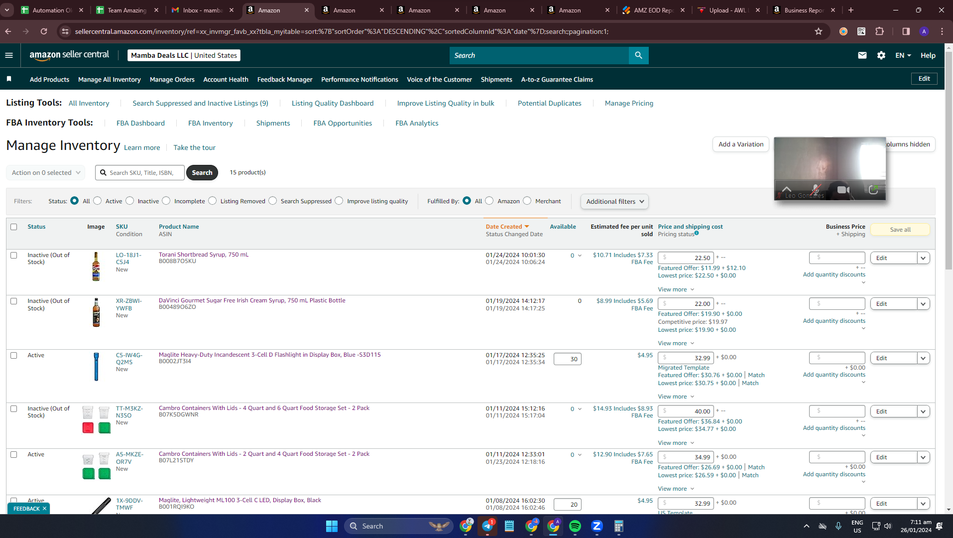Select the Active status filter radio
Viewport: 953px width, 538px height.
(x=98, y=201)
